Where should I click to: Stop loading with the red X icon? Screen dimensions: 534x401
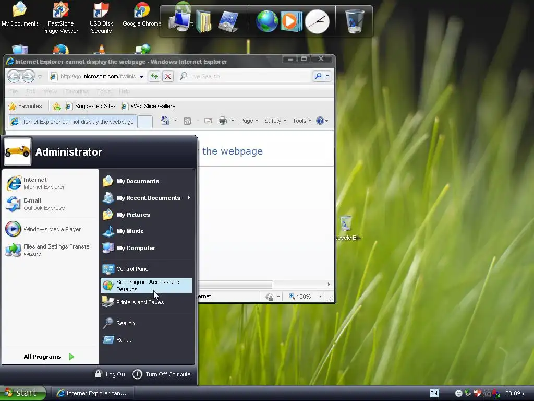tap(168, 76)
